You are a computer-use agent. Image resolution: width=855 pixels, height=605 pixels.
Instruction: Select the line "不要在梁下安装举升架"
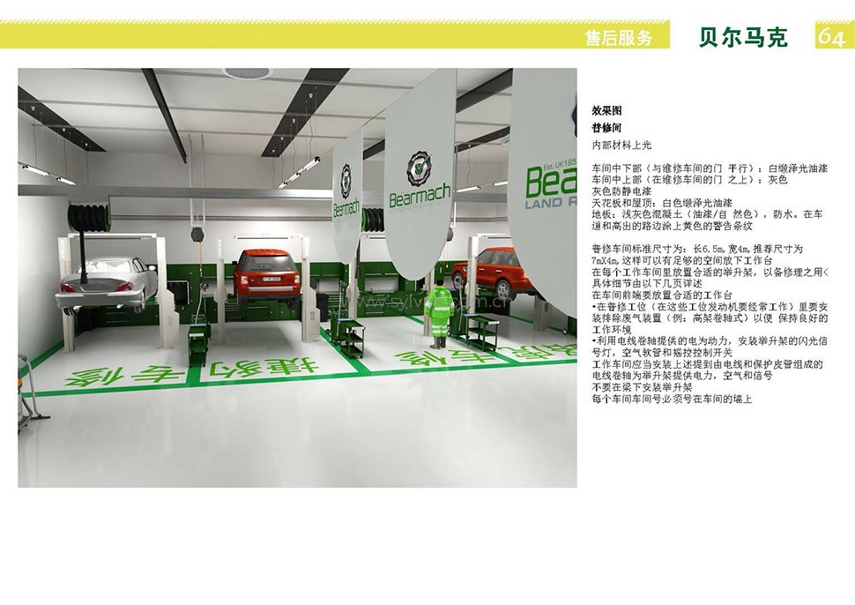(x=642, y=387)
